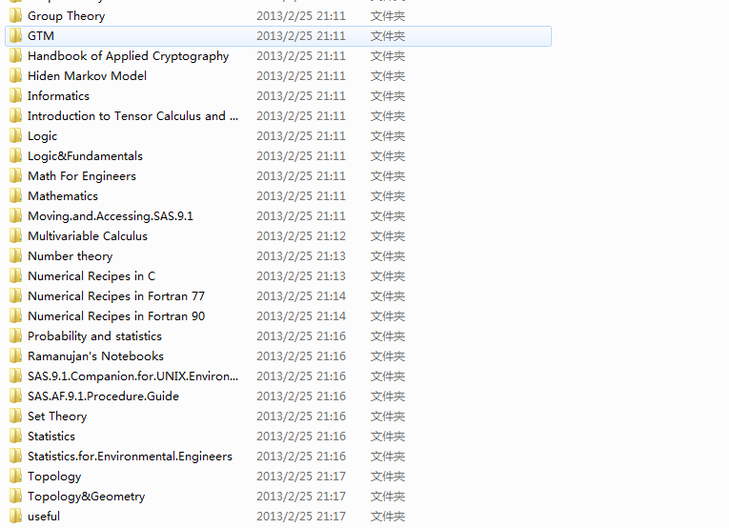
Task: Click the Handbook of Applied Cryptography folder icon
Action: coord(15,56)
